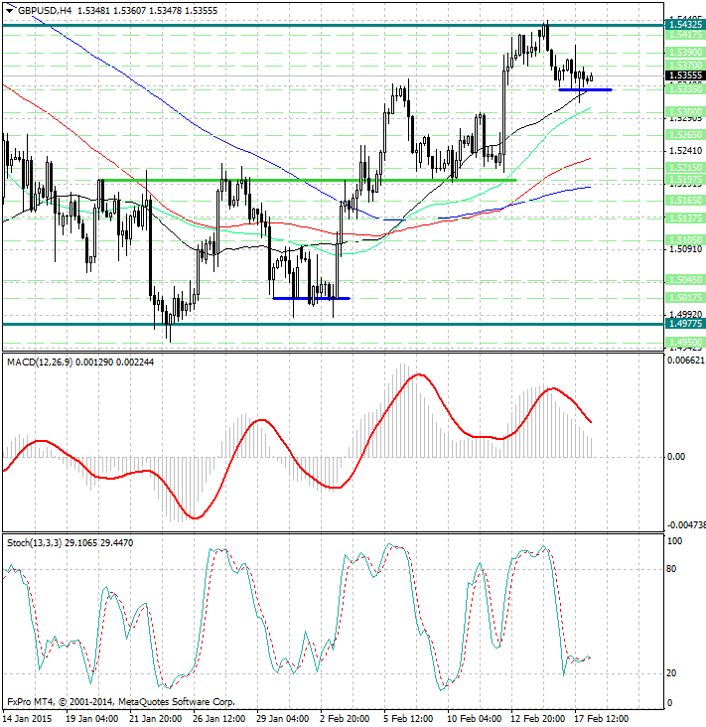This screenshot has width=706, height=727.
Task: Select the 1.51650 price level label
Action: [685, 201]
